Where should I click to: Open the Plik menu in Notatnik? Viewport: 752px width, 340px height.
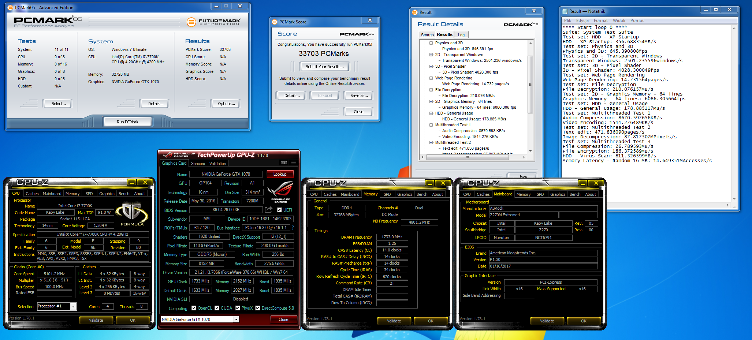(567, 20)
